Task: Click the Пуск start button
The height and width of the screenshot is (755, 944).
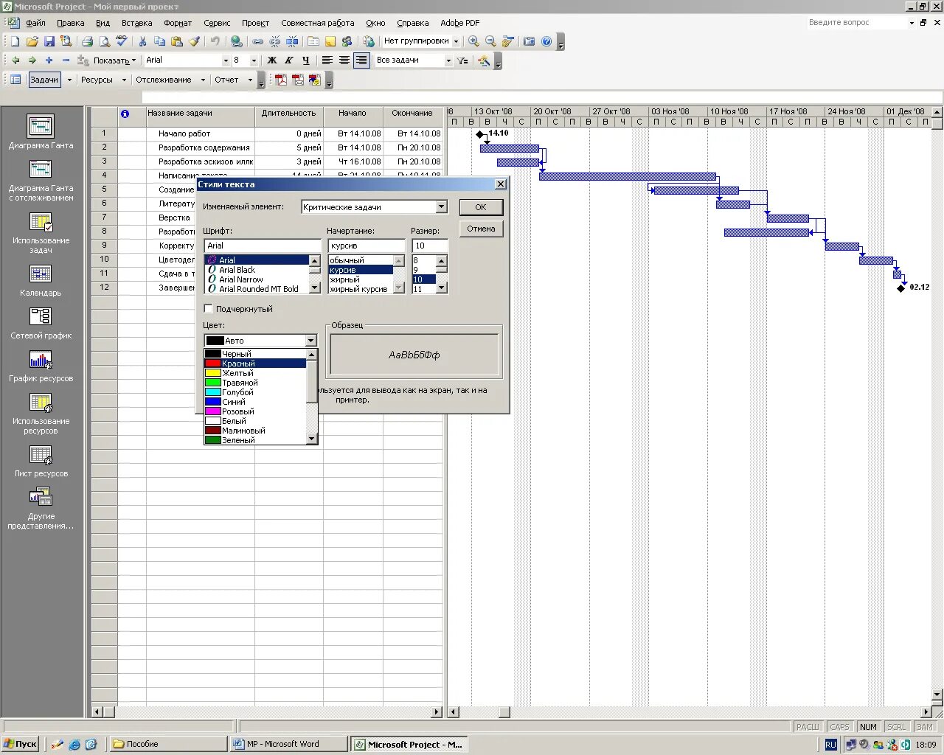Action: point(21,744)
